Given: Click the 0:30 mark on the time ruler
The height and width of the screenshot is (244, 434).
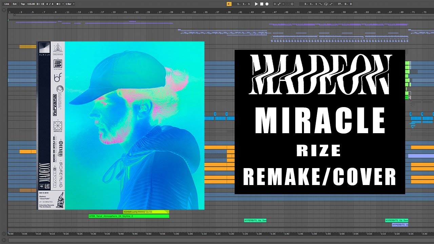Looking at the screenshot, I should click(93, 233).
